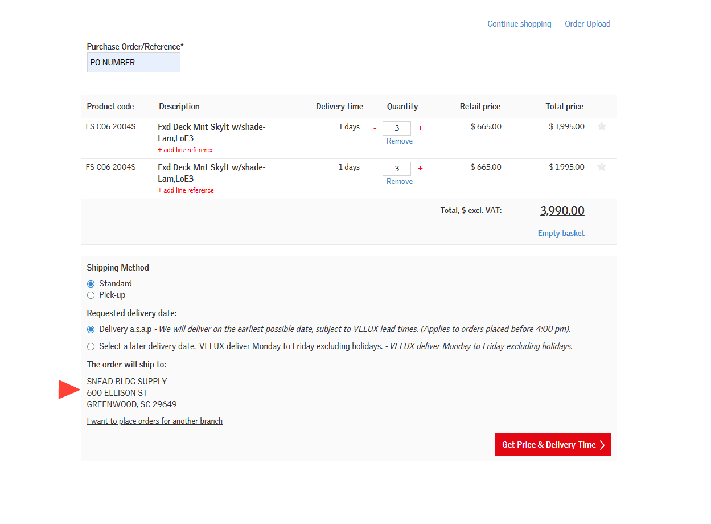Remove the second skylight item
This screenshot has height=524, width=711.
point(400,182)
